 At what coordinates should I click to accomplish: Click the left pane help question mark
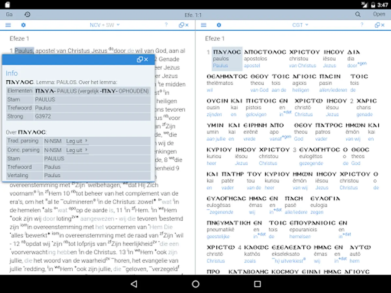[x=166, y=25]
